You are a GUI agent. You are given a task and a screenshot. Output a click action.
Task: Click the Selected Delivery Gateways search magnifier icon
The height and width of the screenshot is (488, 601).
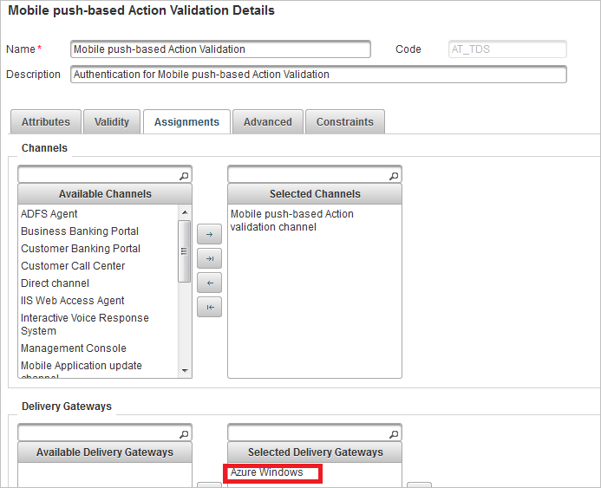pos(394,434)
